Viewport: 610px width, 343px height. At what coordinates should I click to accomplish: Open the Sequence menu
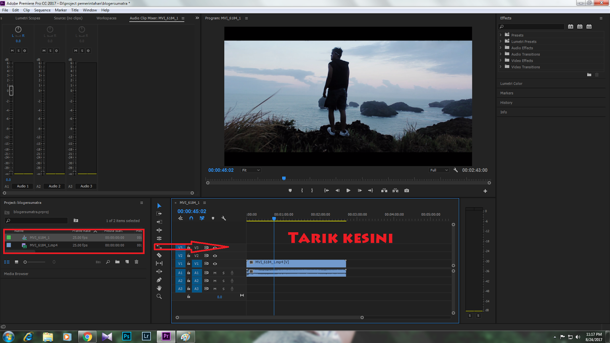[x=42, y=10]
